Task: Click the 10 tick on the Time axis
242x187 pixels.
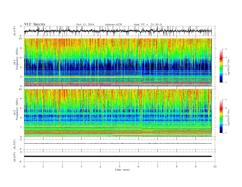Action: pos(215,167)
